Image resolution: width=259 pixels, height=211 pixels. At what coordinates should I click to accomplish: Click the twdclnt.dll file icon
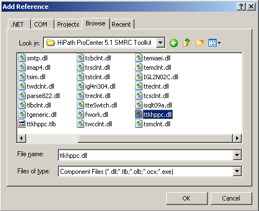tap(22, 86)
